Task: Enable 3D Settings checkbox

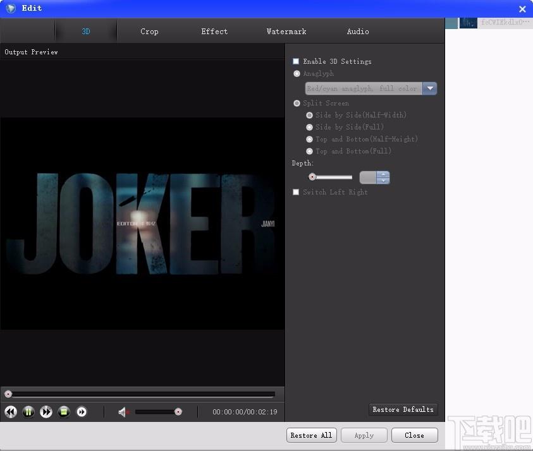Action: pyautogui.click(x=296, y=61)
